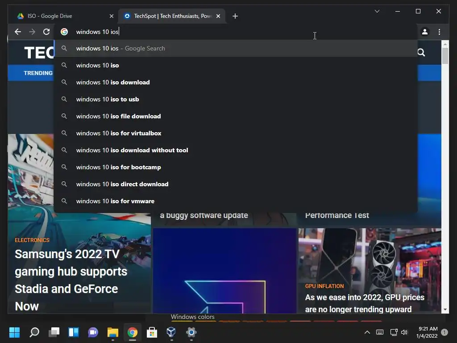
Task: Select 'windows 10 iso file download' suggestion
Action: (236, 116)
